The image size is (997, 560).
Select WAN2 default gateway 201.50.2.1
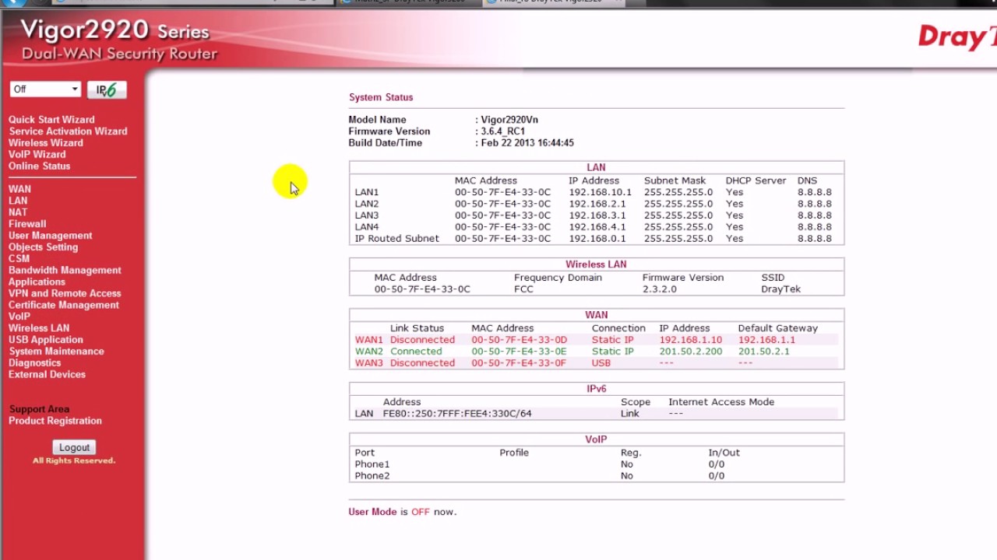tap(763, 352)
